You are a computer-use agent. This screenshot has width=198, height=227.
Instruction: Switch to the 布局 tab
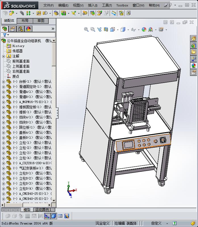(x=25, y=21)
